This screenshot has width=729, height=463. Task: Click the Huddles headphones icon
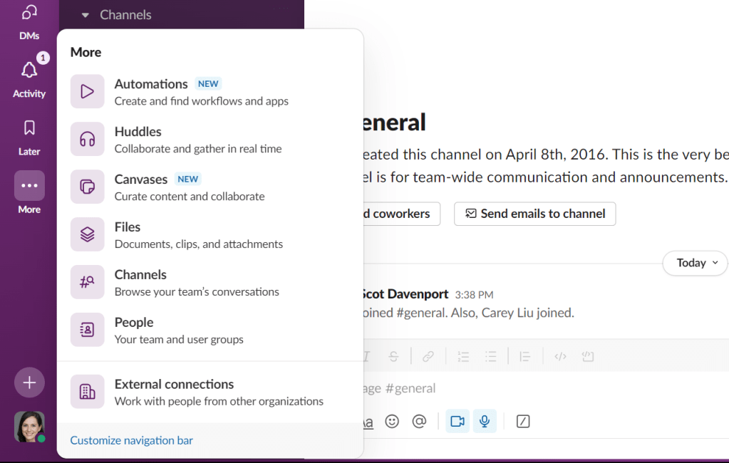click(x=88, y=139)
